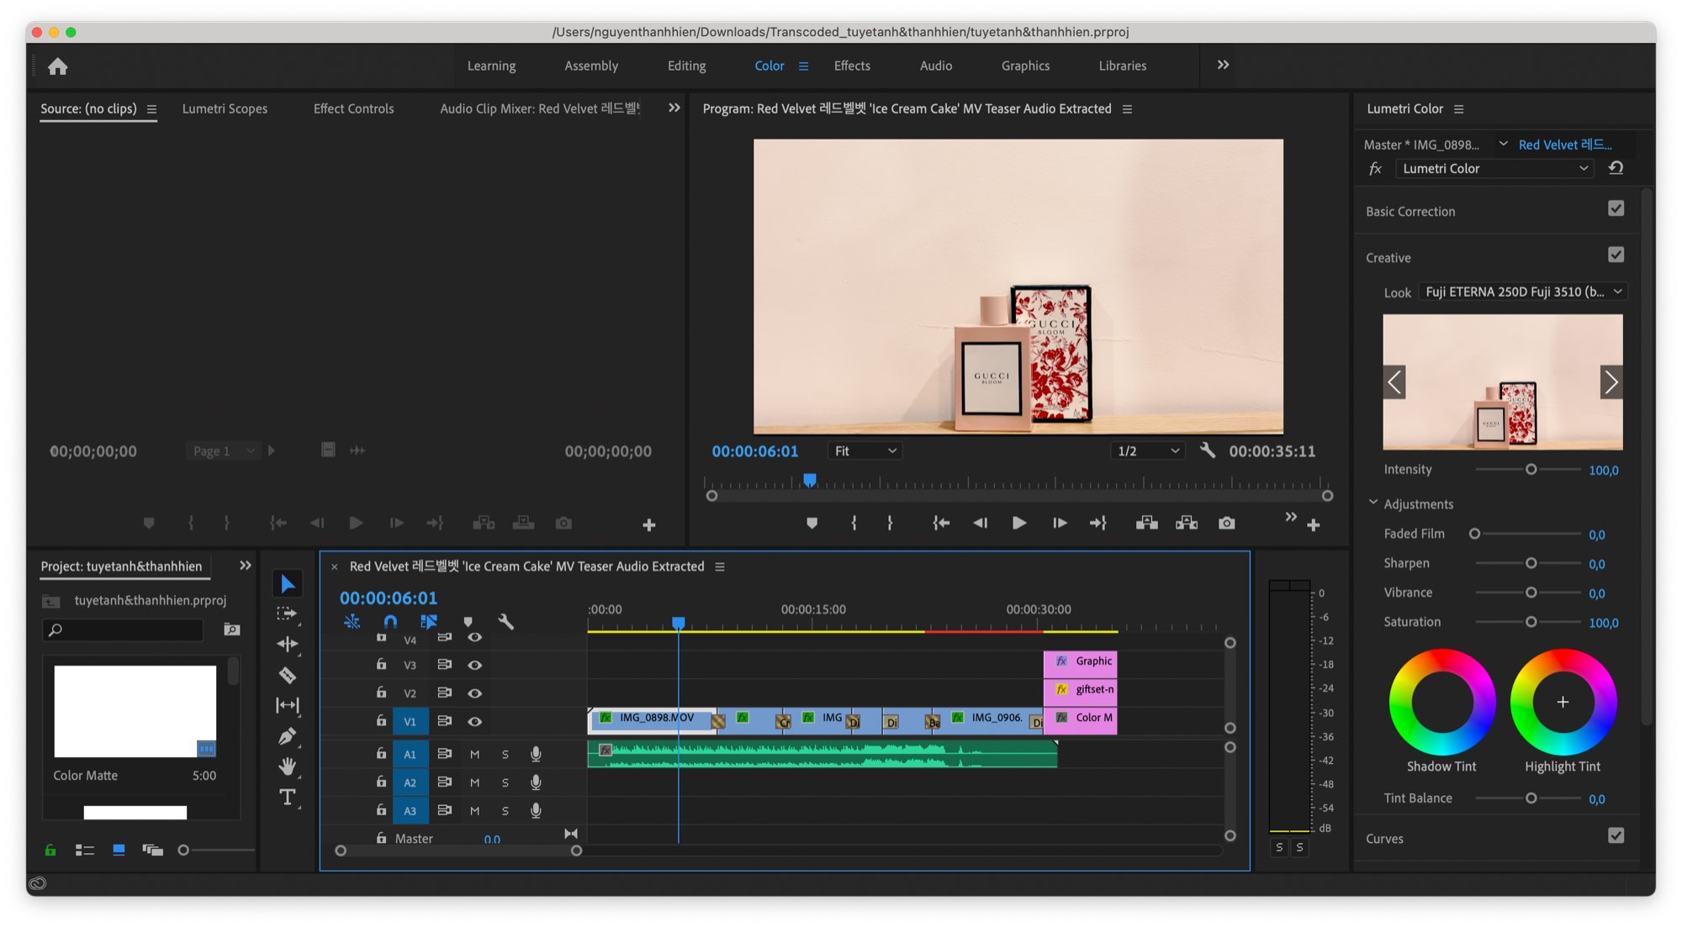Toggle Basic Correction checkbox
1682x927 pixels.
tap(1616, 208)
